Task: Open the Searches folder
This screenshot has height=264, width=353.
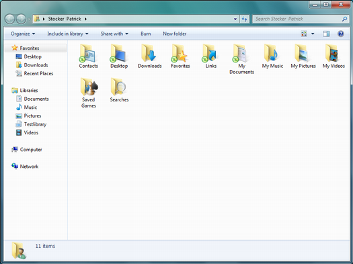Action: click(x=119, y=90)
